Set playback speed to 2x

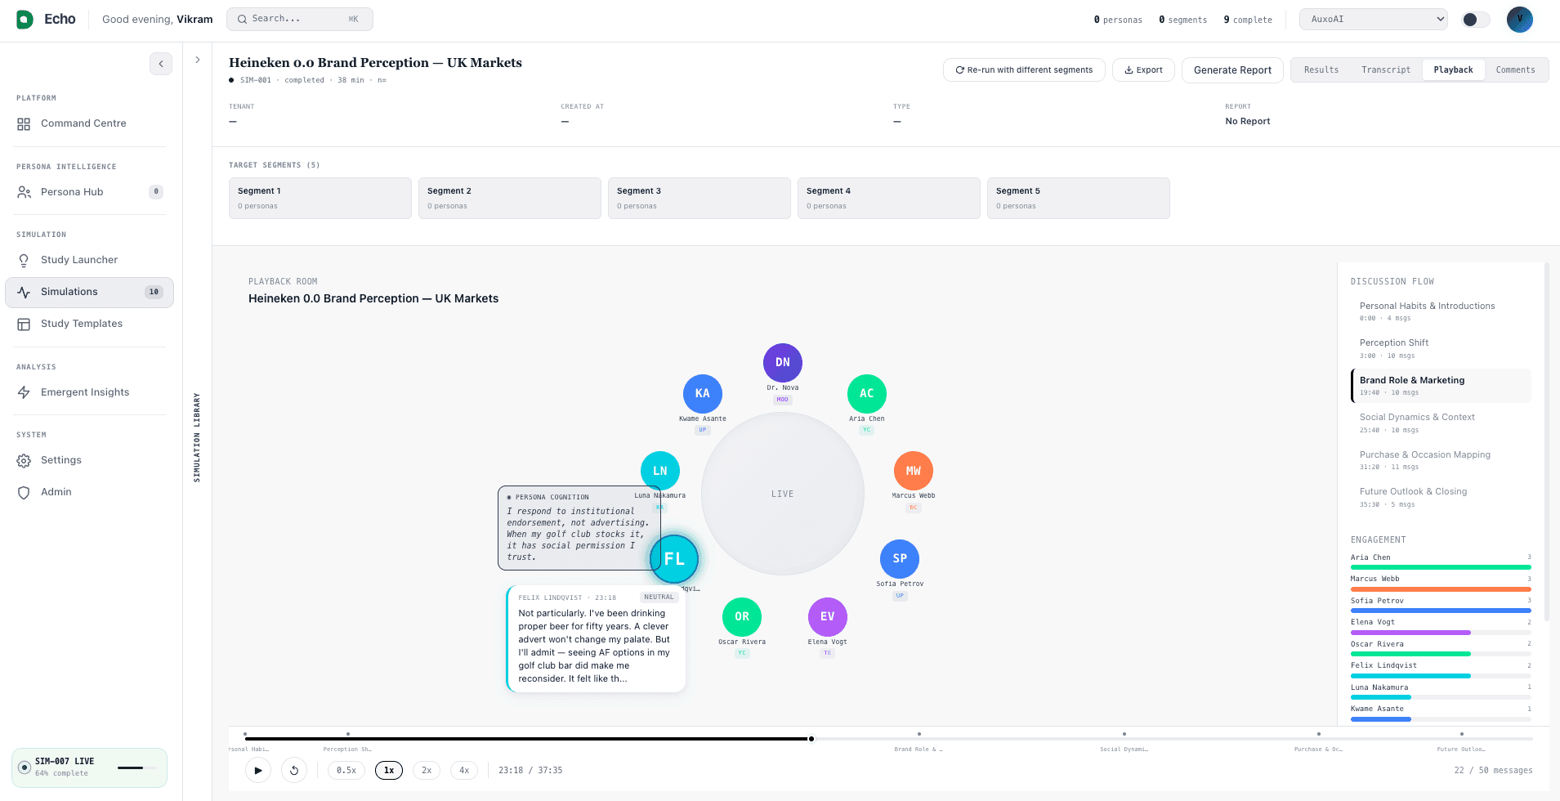click(427, 770)
